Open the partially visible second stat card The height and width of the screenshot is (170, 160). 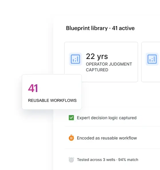(x=151, y=62)
